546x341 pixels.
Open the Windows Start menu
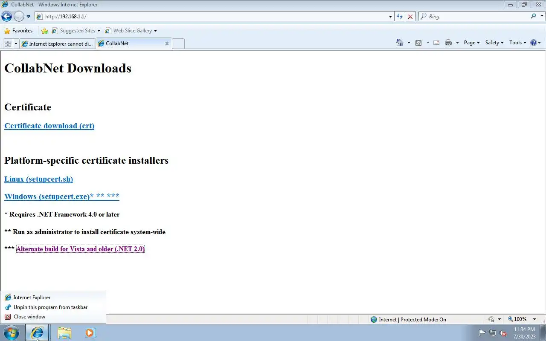click(12, 332)
